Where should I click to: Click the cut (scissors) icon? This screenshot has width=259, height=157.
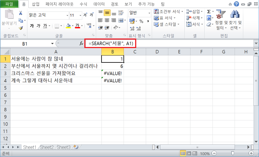click(x=21, y=13)
